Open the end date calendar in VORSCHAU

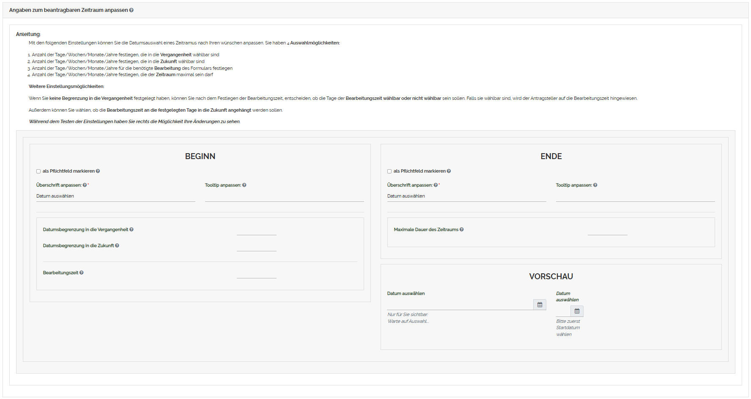tap(577, 311)
